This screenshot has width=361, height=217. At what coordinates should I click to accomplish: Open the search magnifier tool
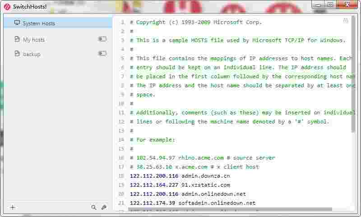(93, 208)
